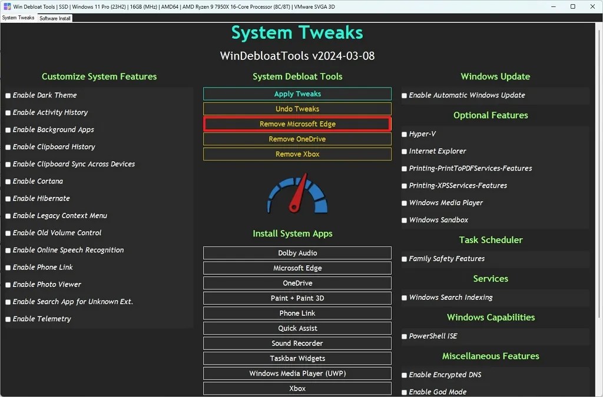The image size is (603, 397).
Task: Click the Undo Tweaks button
Action: point(297,109)
